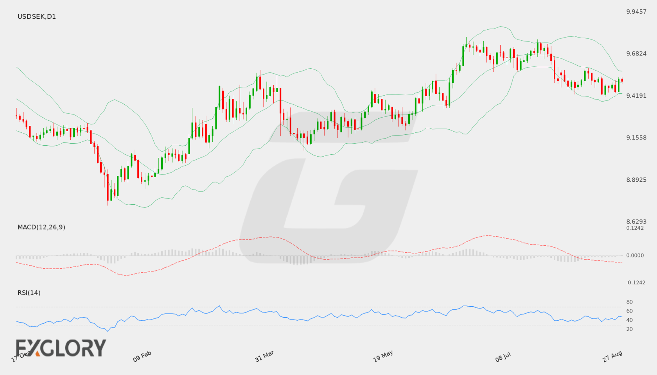The image size is (657, 375).
Task: Click the 9.4191 price level label
Action: [x=636, y=96]
